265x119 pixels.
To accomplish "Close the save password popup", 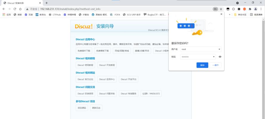I will click(x=221, y=14).
